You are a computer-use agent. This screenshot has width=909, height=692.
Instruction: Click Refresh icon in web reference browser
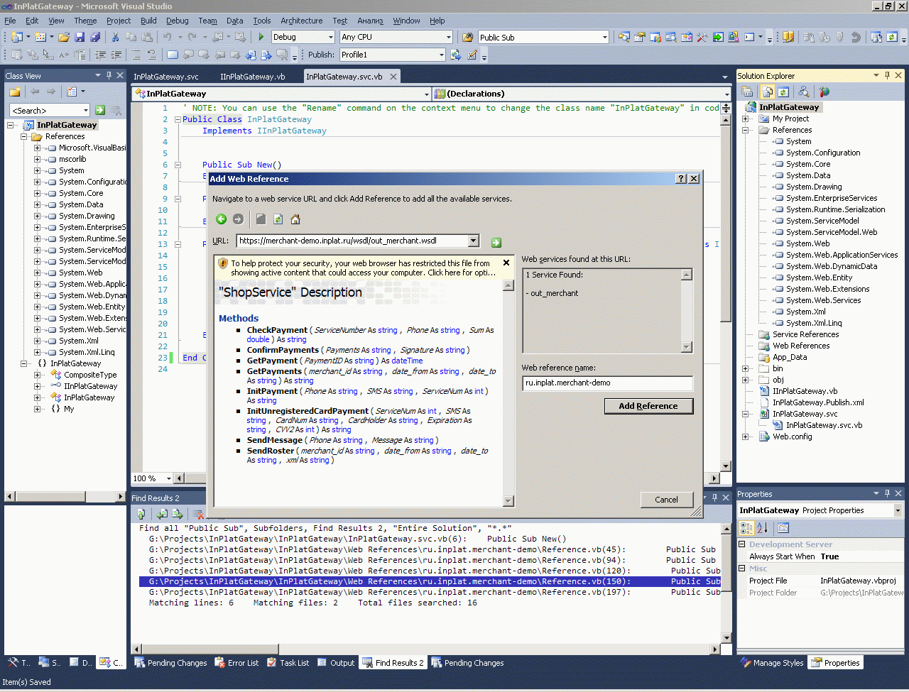point(278,219)
